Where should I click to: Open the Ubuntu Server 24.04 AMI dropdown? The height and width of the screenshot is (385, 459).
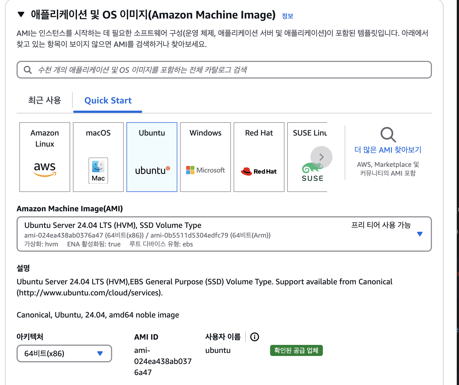point(224,234)
